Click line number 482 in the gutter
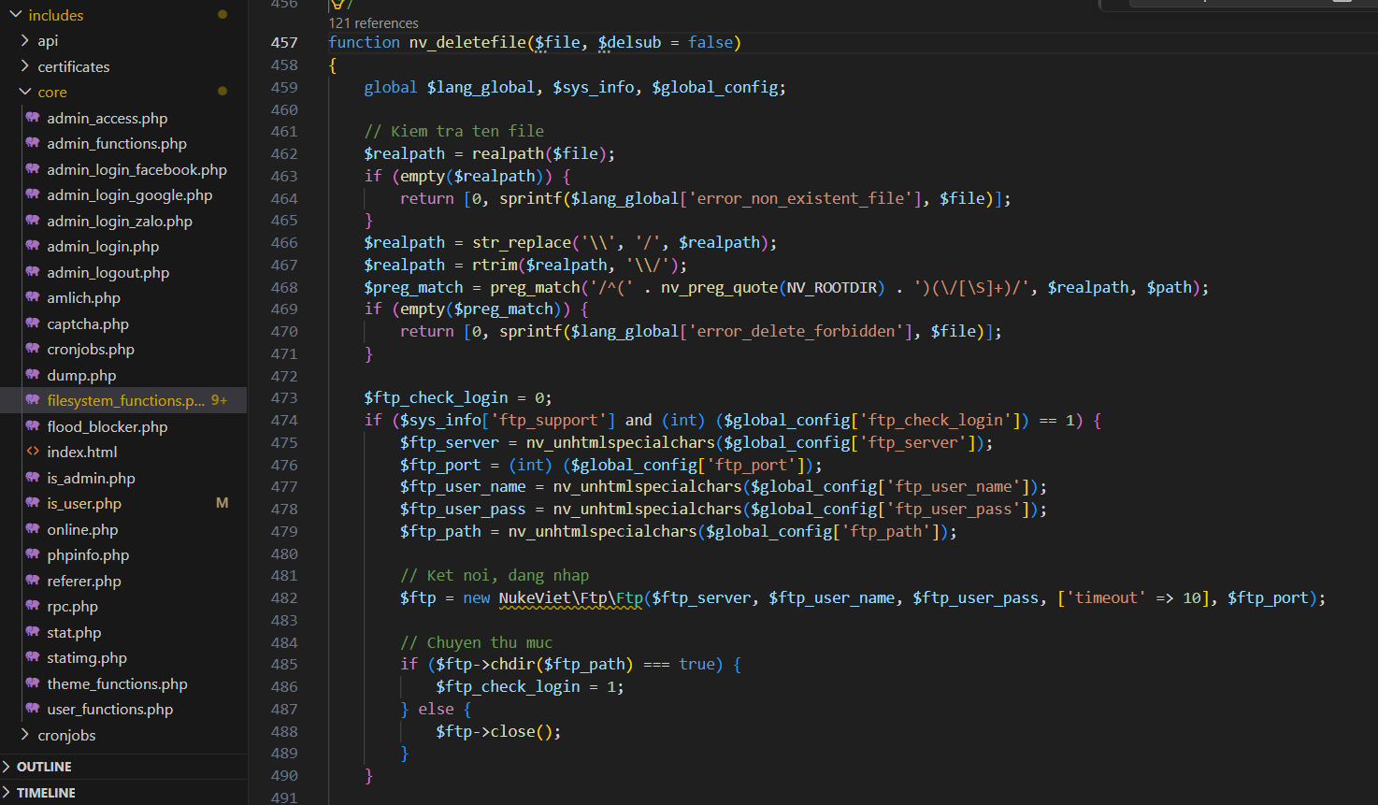1378x805 pixels. point(284,597)
